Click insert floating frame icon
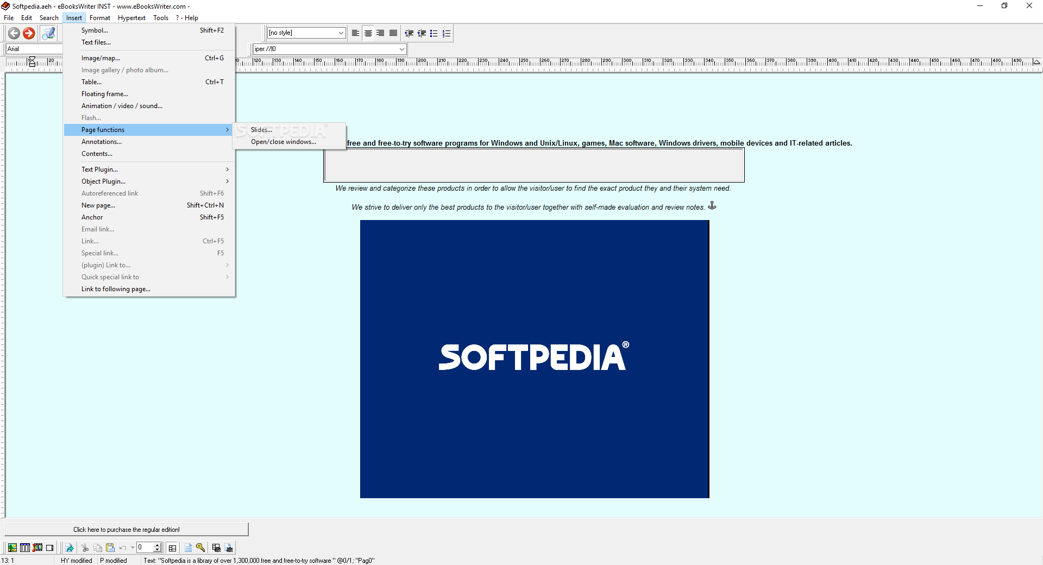 pos(50,548)
